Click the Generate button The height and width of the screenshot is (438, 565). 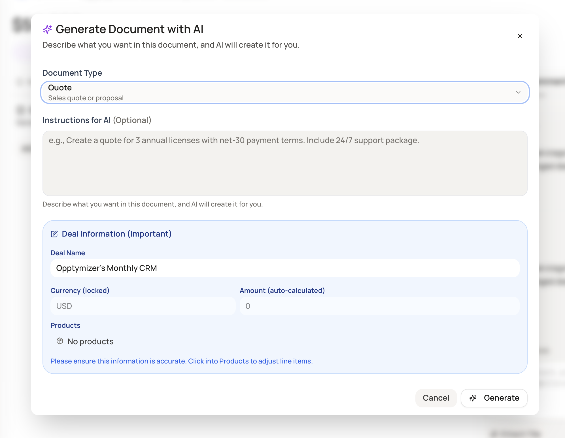[494, 398]
